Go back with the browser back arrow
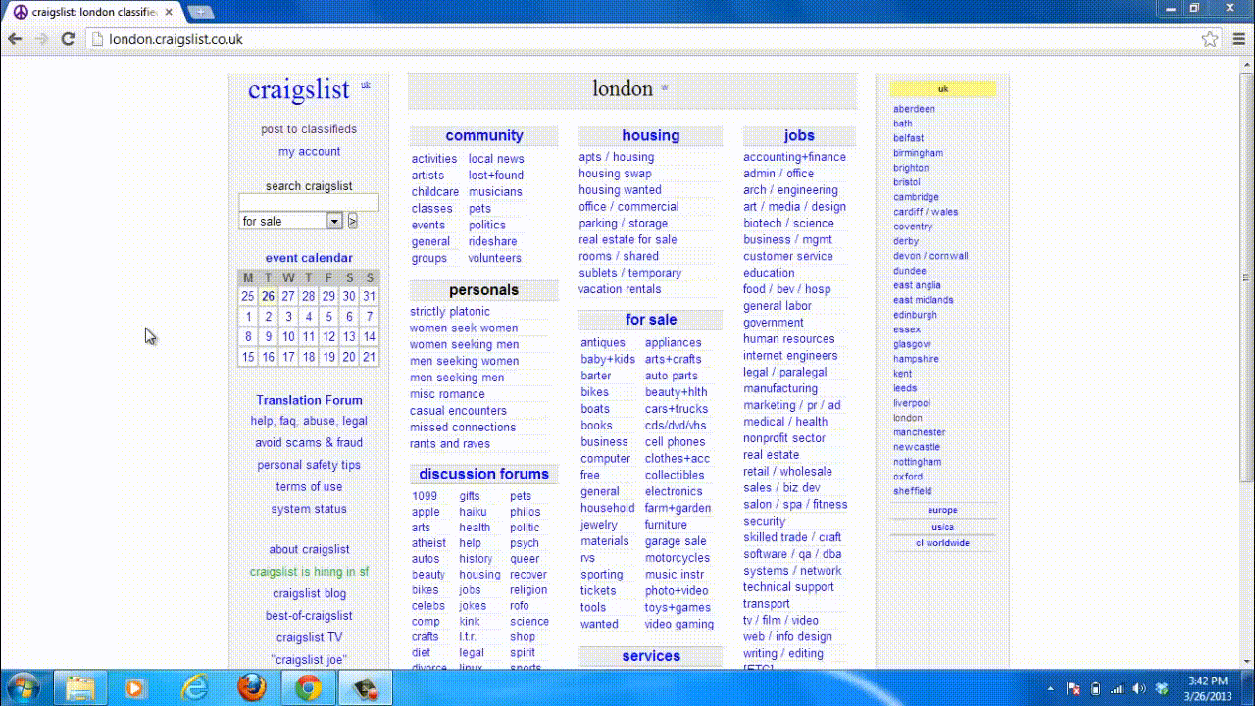This screenshot has width=1255, height=706. (15, 39)
